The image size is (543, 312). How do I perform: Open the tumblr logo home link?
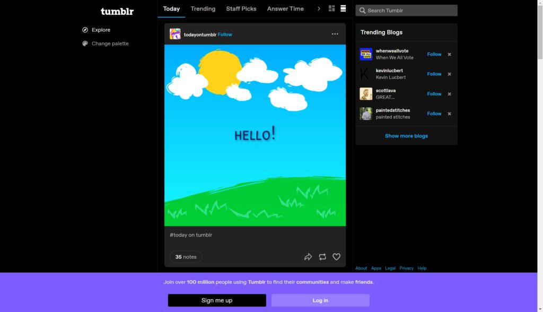click(117, 11)
